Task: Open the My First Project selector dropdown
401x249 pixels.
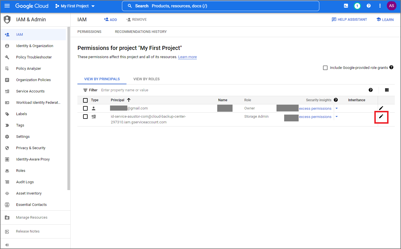Action: click(75, 6)
